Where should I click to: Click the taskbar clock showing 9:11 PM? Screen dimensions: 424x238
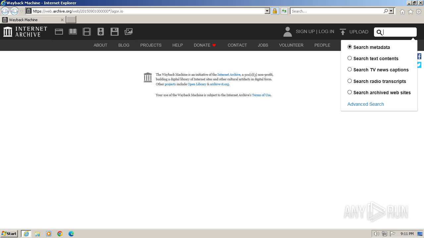pyautogui.click(x=407, y=234)
